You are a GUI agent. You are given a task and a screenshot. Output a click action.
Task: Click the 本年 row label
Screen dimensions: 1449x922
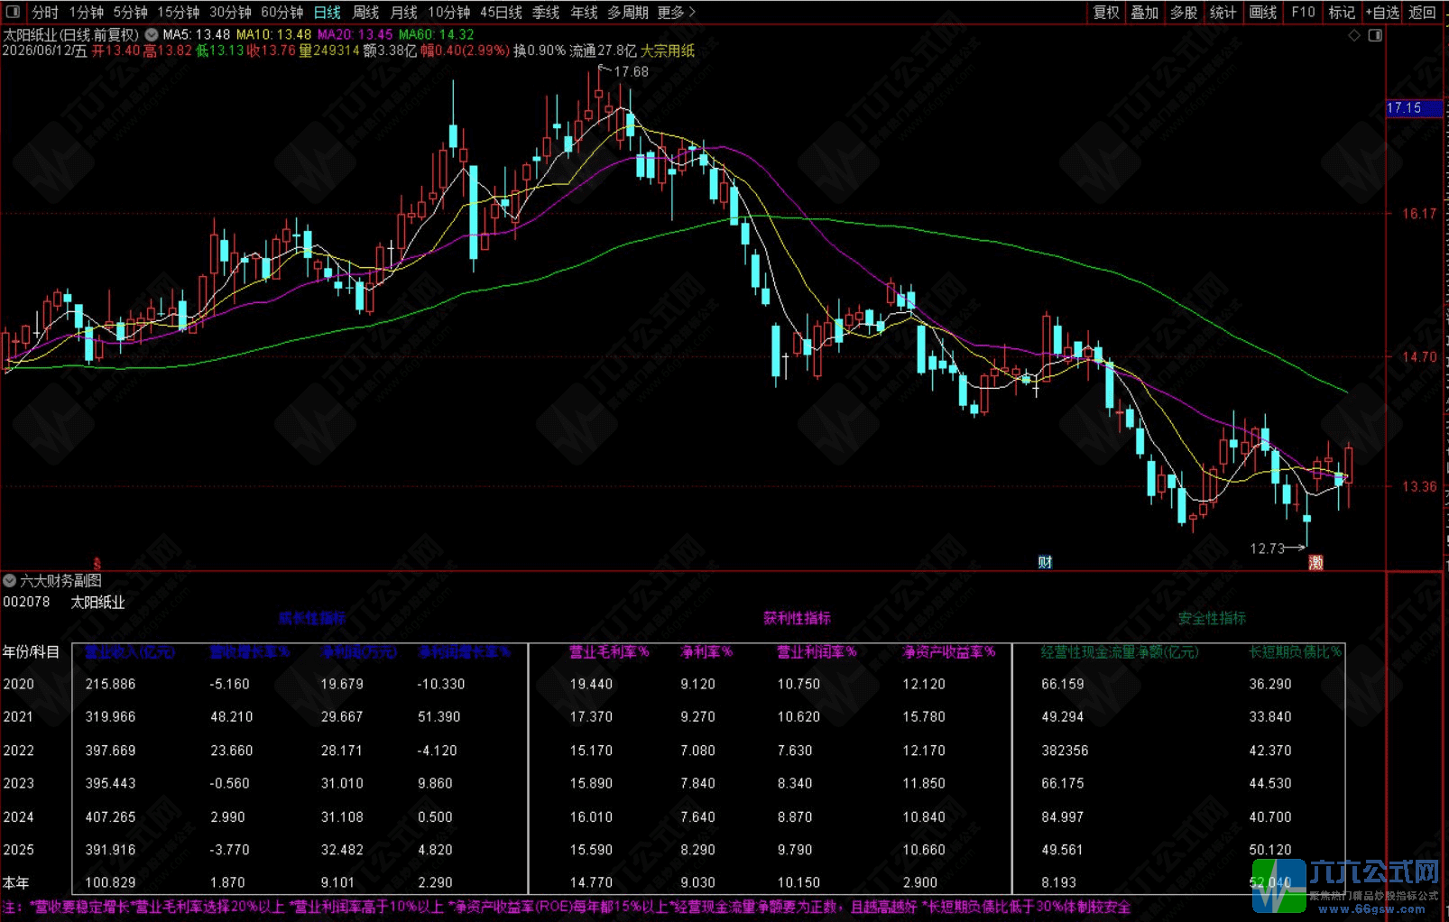[16, 882]
